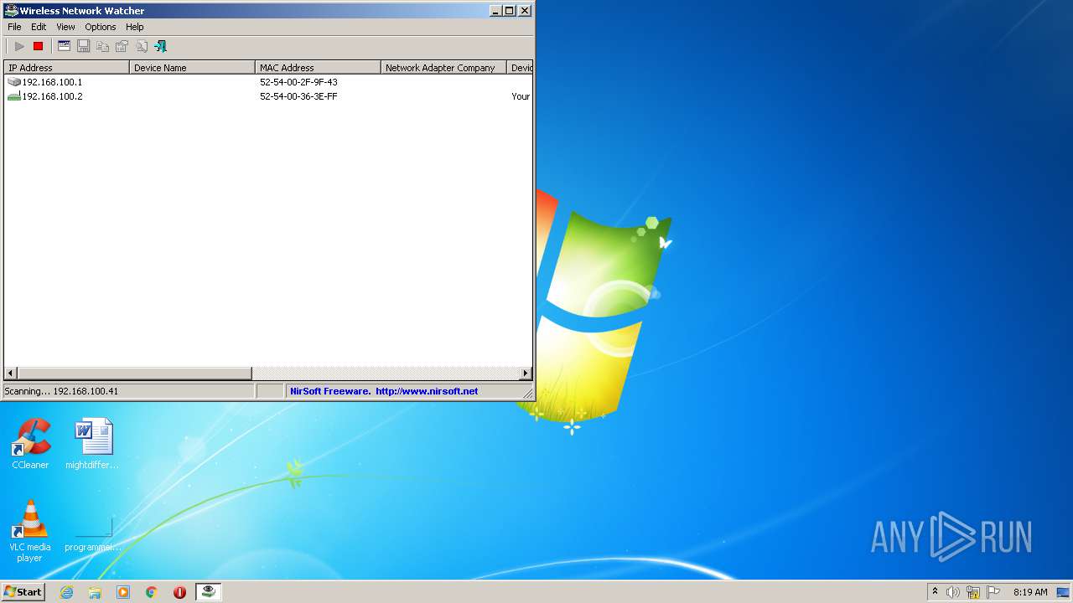Open media player from the taskbar

(x=123, y=592)
